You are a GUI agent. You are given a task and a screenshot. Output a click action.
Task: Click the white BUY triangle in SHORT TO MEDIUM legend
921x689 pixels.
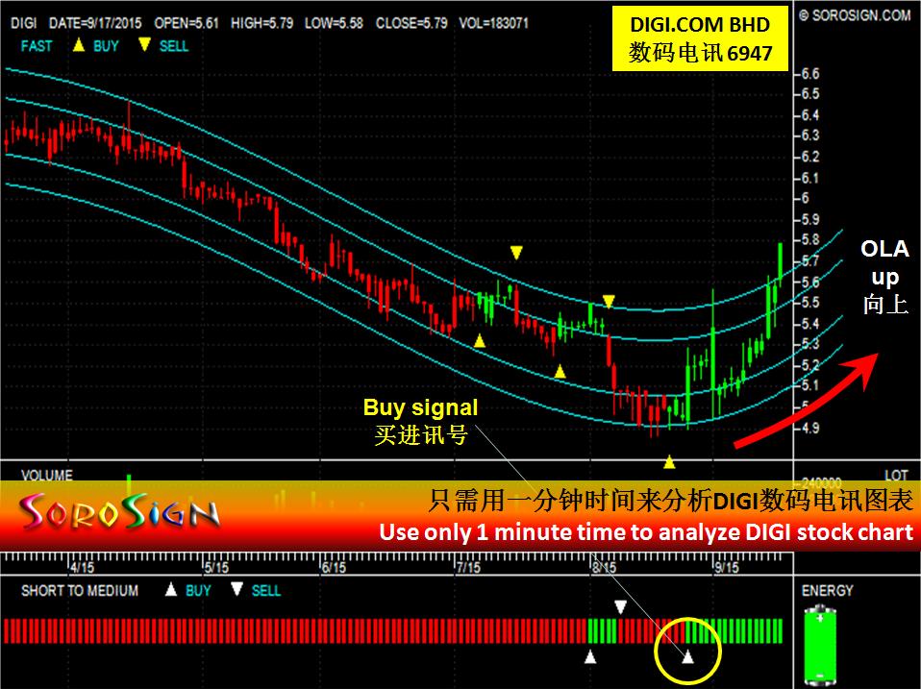tap(171, 589)
